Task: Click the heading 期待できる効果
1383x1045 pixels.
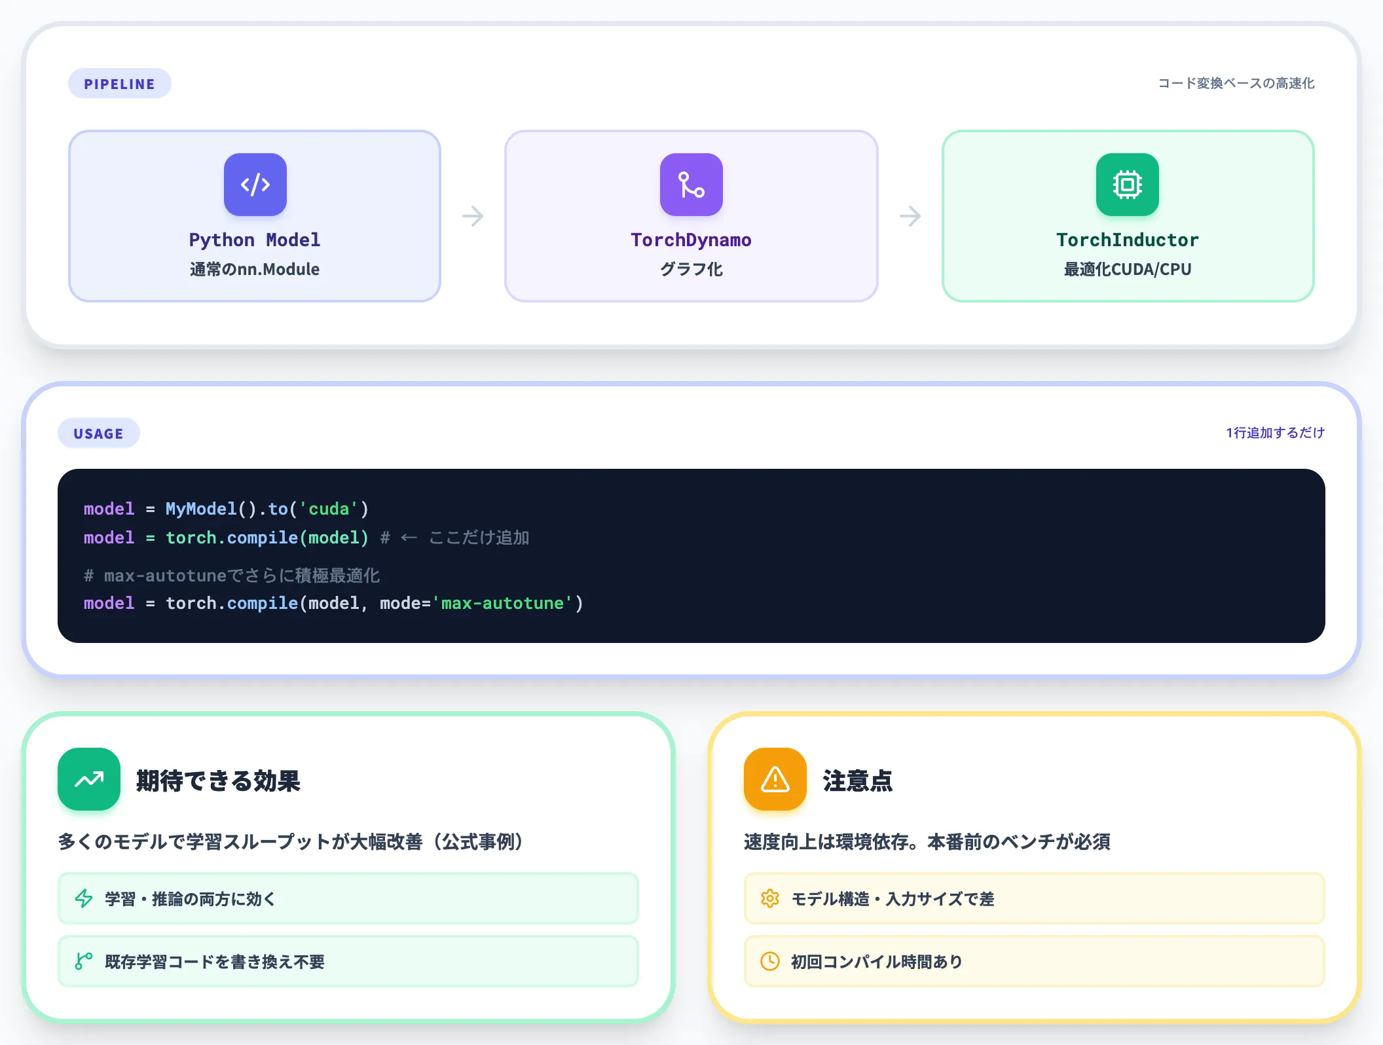Action: (x=218, y=780)
